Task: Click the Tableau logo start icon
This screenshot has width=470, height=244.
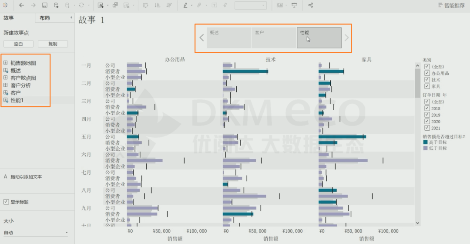Action: [5, 5]
